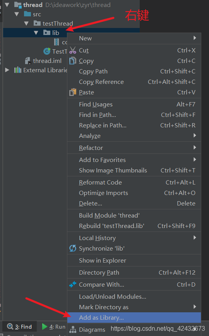
Task: Click the External Libraries bars icon
Action: point(18,70)
